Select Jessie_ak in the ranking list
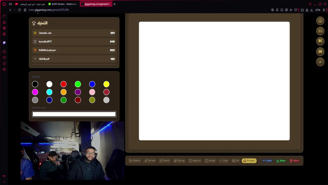The height and width of the screenshot is (185, 328). pyautogui.click(x=74, y=33)
